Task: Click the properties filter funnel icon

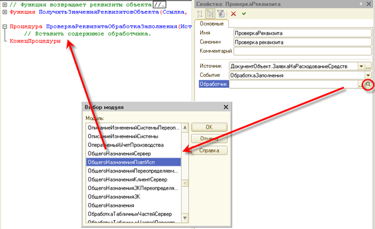Action: point(221,14)
